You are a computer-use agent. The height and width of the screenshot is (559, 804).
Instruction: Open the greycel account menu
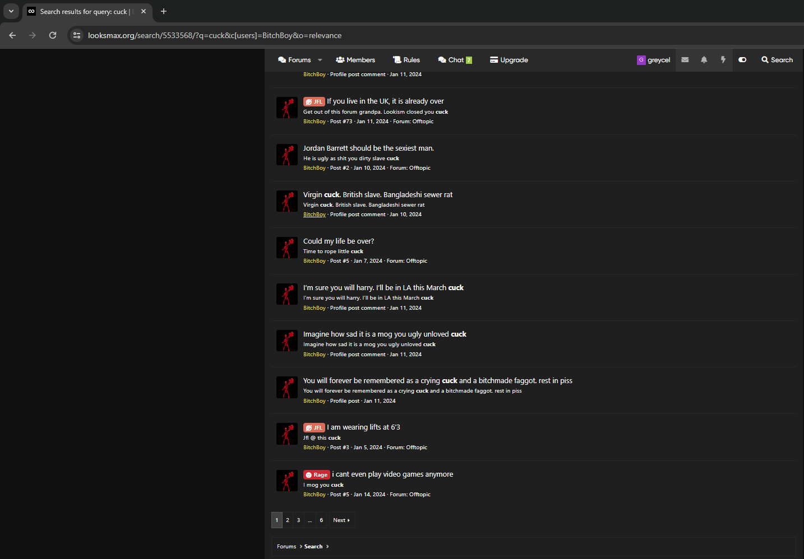(x=654, y=60)
